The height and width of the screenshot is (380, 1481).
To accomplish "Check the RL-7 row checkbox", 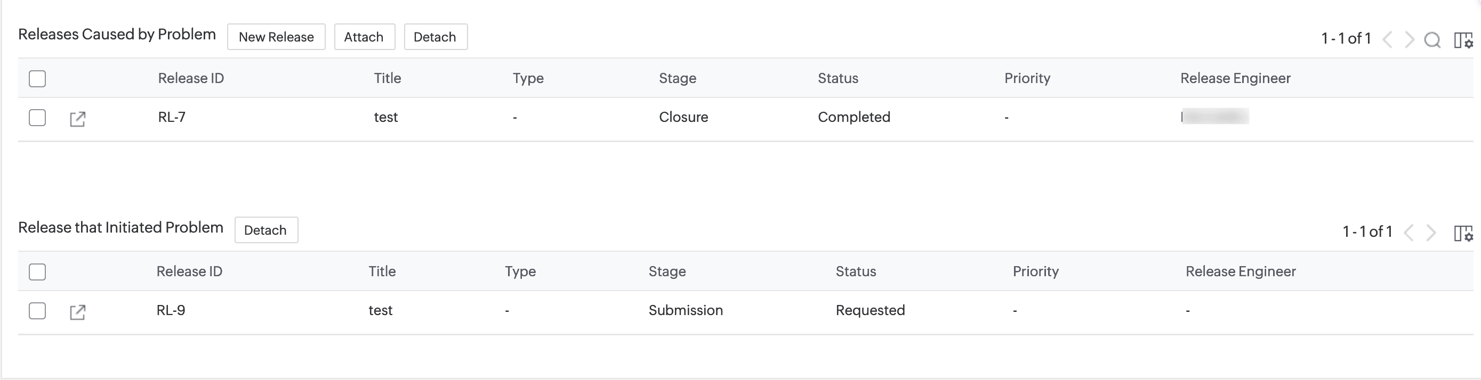I will (37, 118).
